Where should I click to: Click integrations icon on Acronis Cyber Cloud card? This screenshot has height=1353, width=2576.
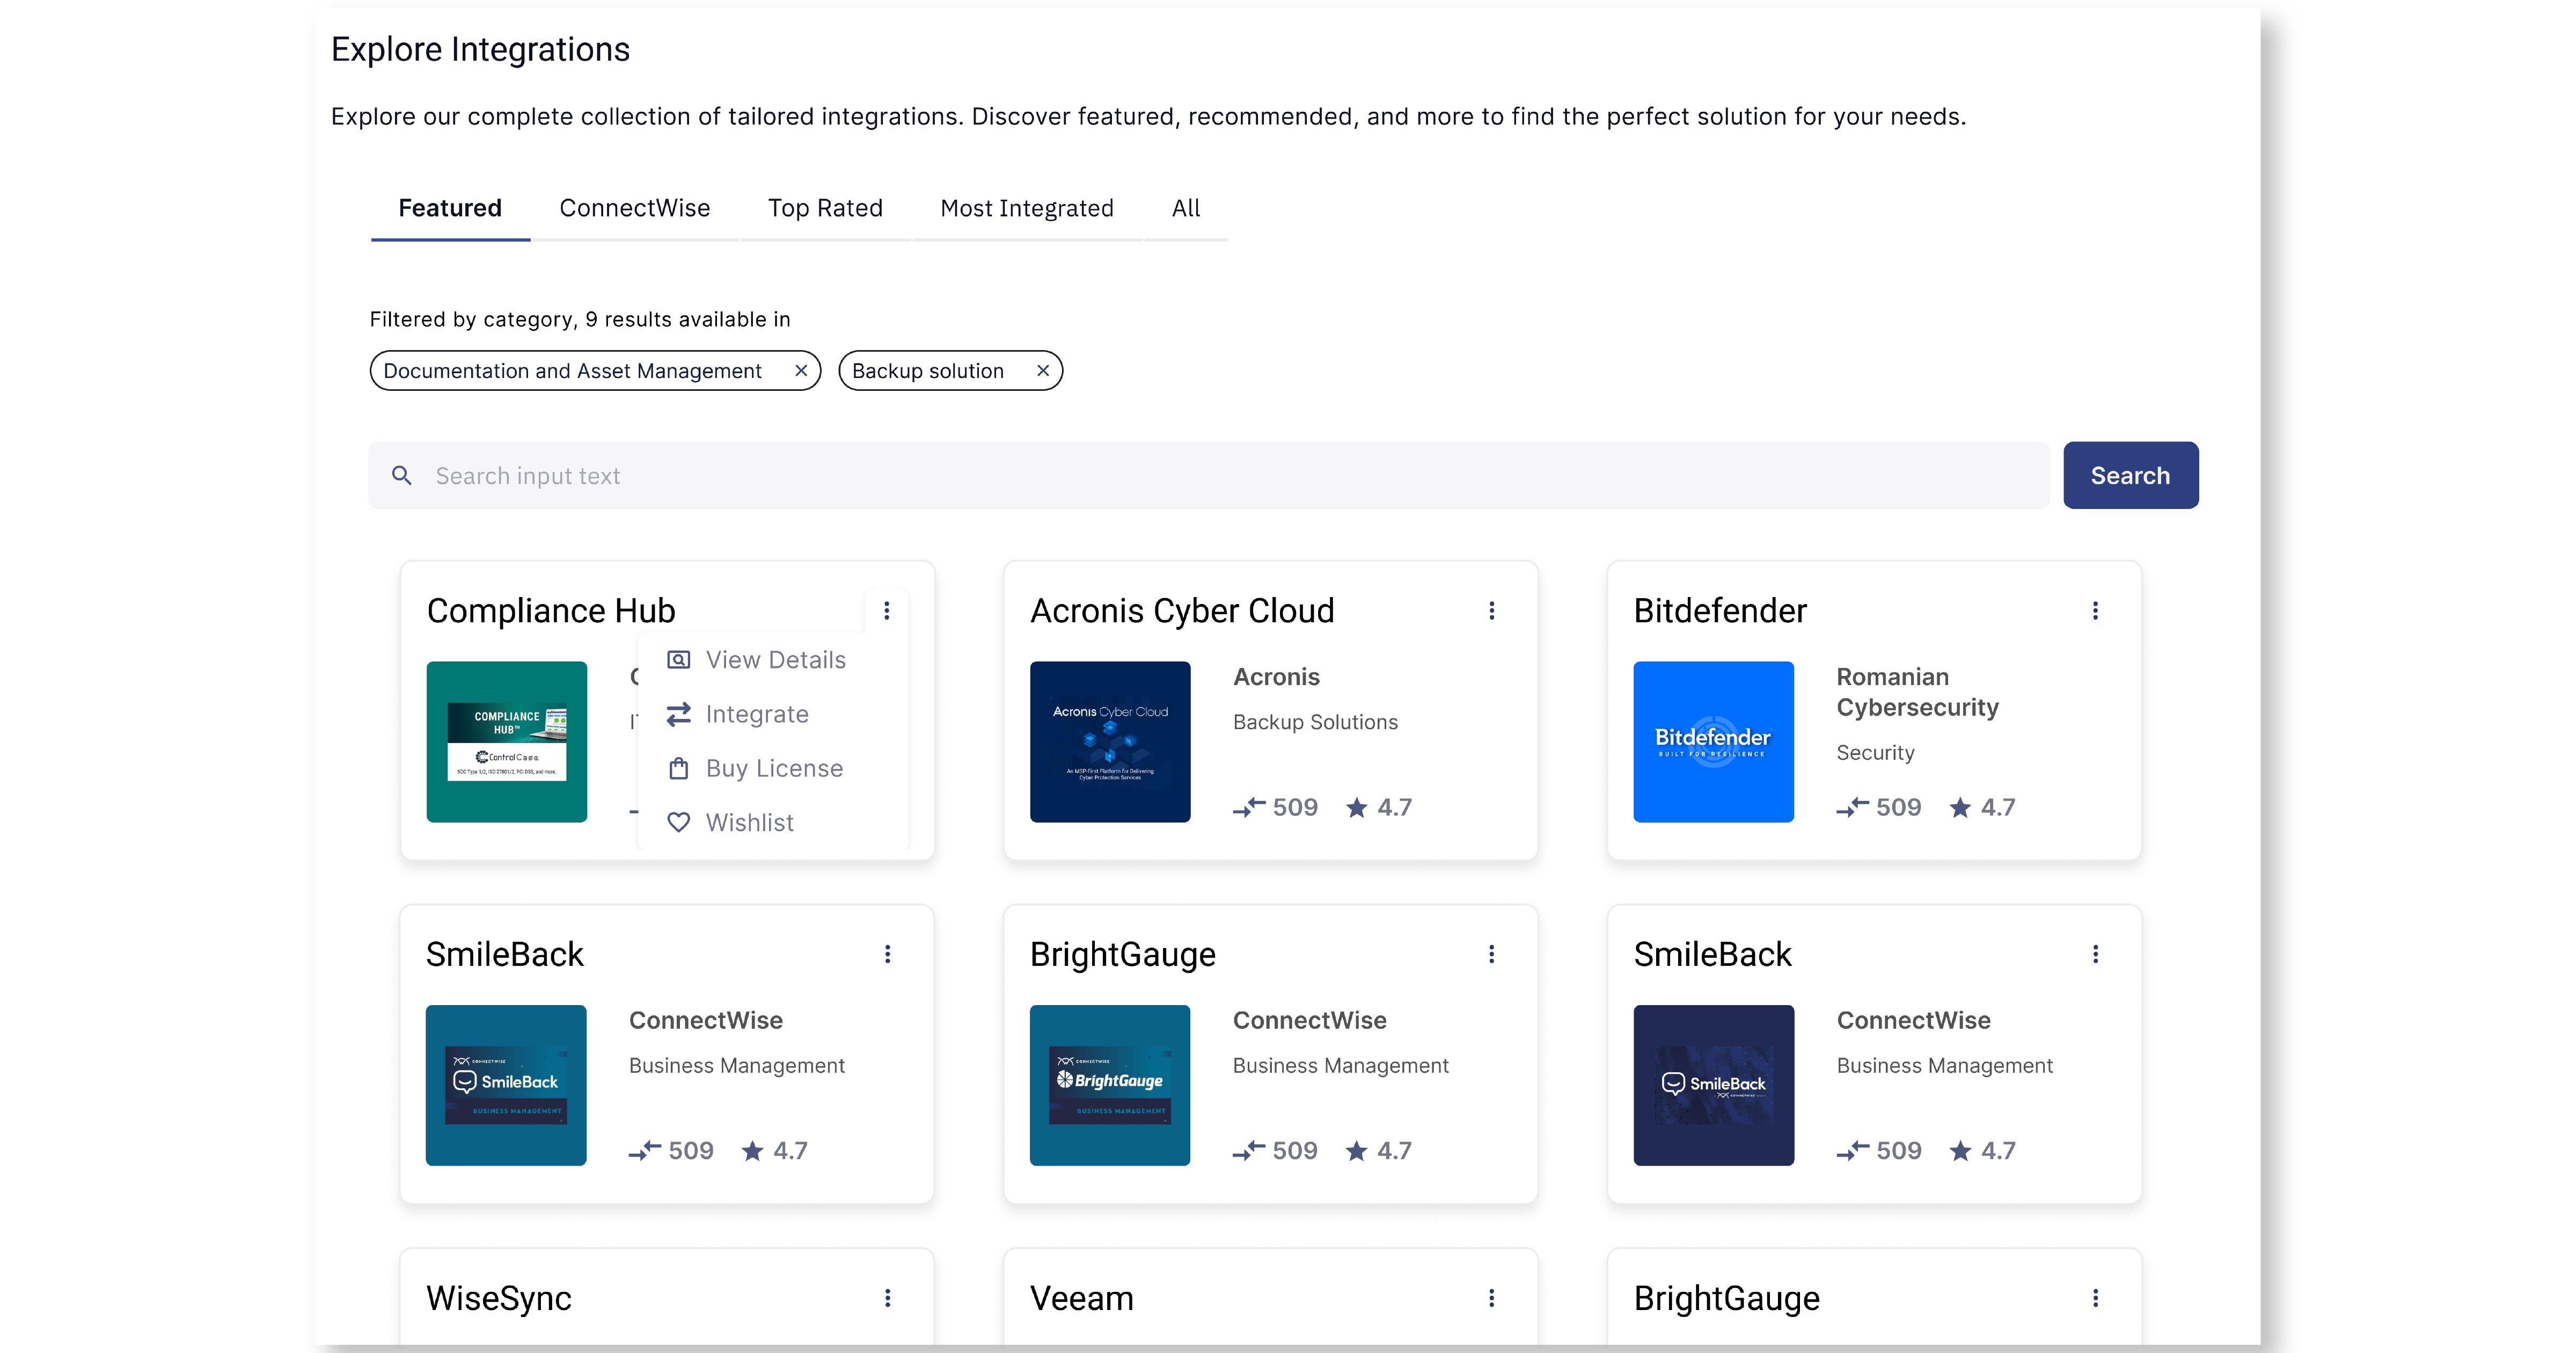tap(1249, 806)
